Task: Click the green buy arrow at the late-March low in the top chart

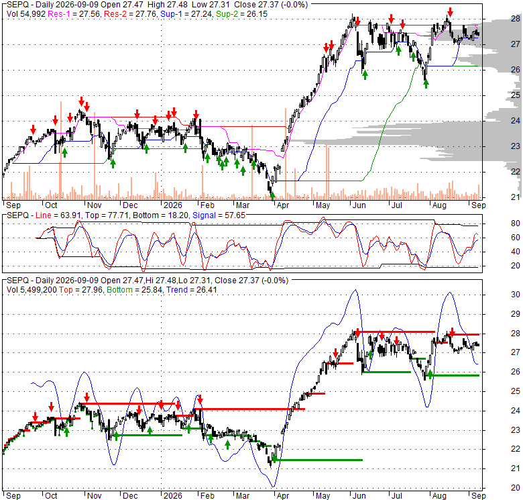Action: pyautogui.click(x=272, y=196)
